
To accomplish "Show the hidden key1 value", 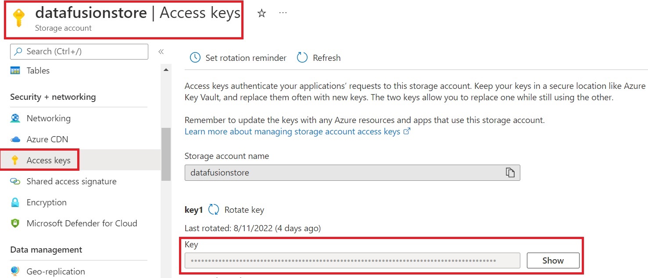I will click(553, 260).
